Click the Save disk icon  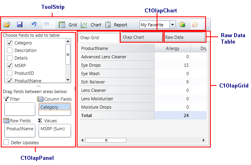[20, 25]
